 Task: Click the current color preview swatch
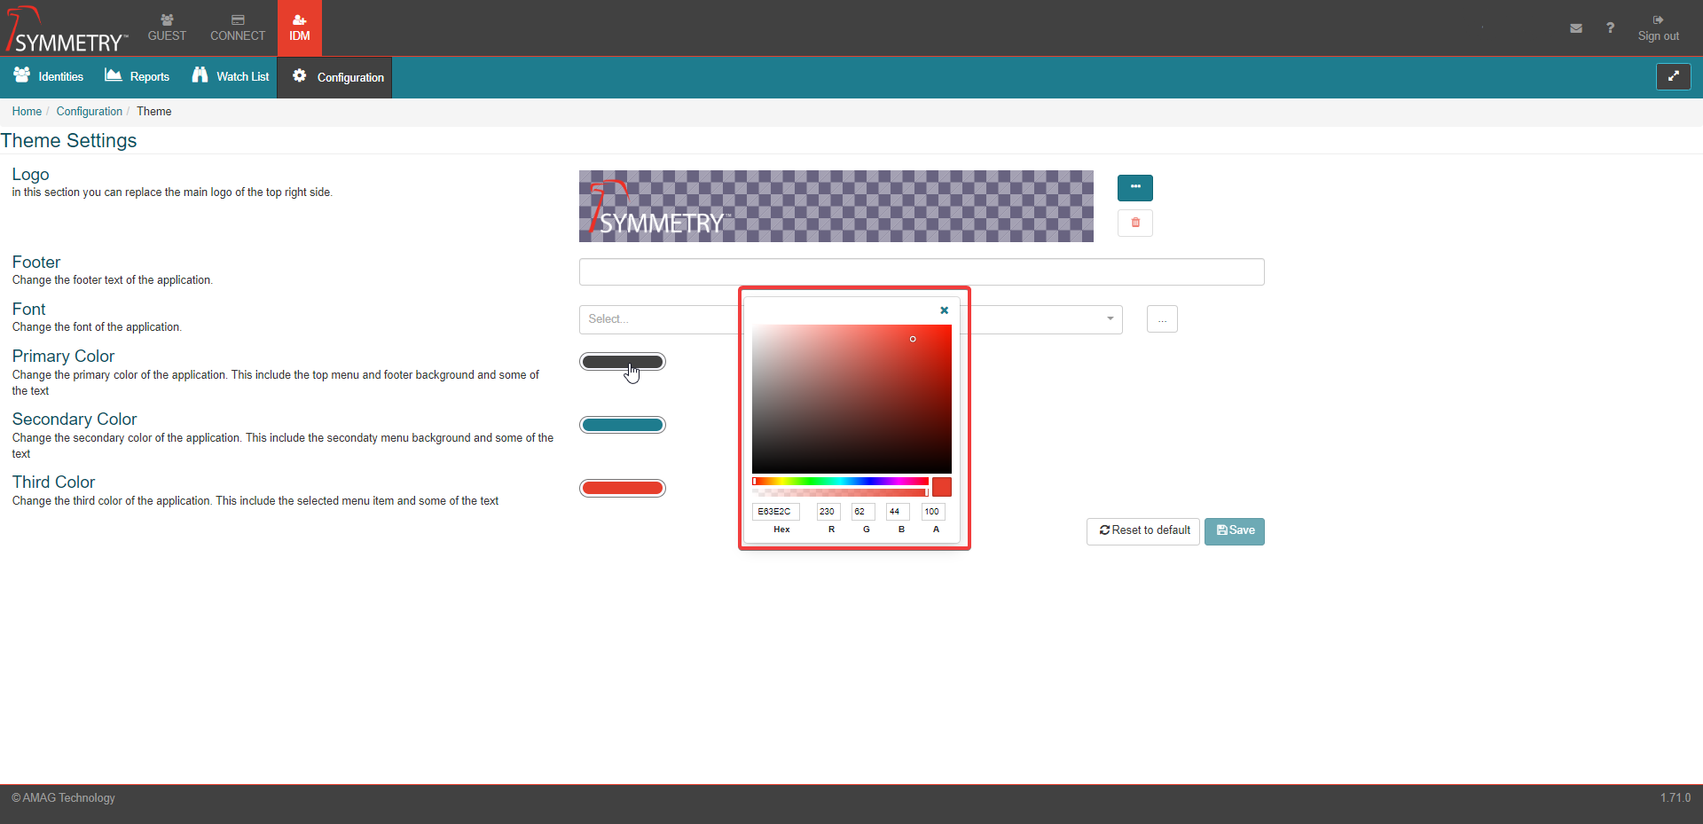pyautogui.click(x=942, y=487)
